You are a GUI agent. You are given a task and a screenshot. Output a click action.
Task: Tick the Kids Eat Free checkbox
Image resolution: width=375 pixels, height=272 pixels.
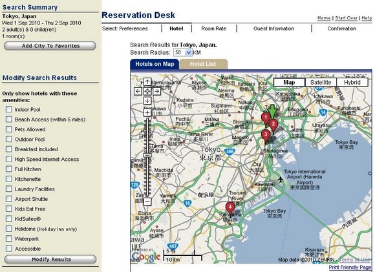coord(9,209)
